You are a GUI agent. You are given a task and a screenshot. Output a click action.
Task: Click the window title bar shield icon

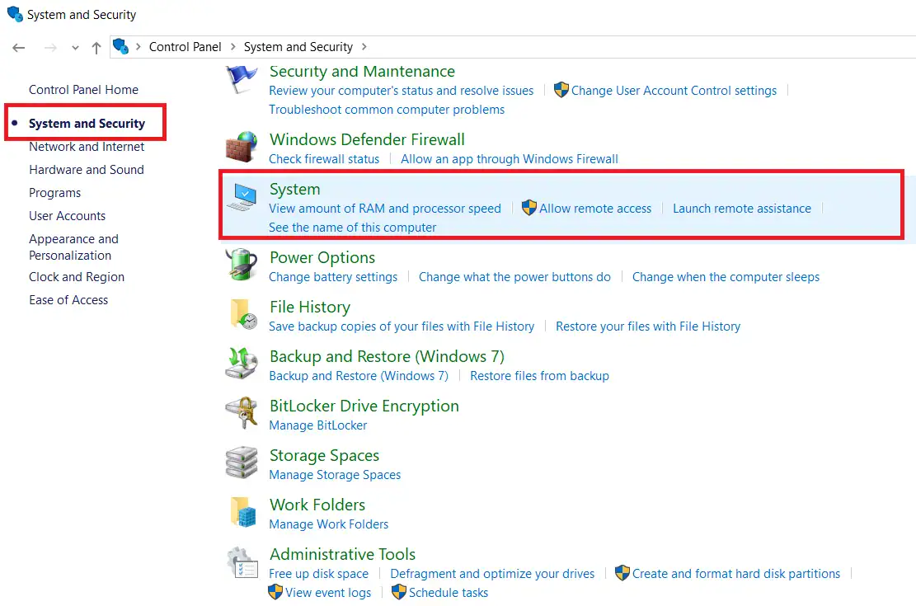coord(15,14)
